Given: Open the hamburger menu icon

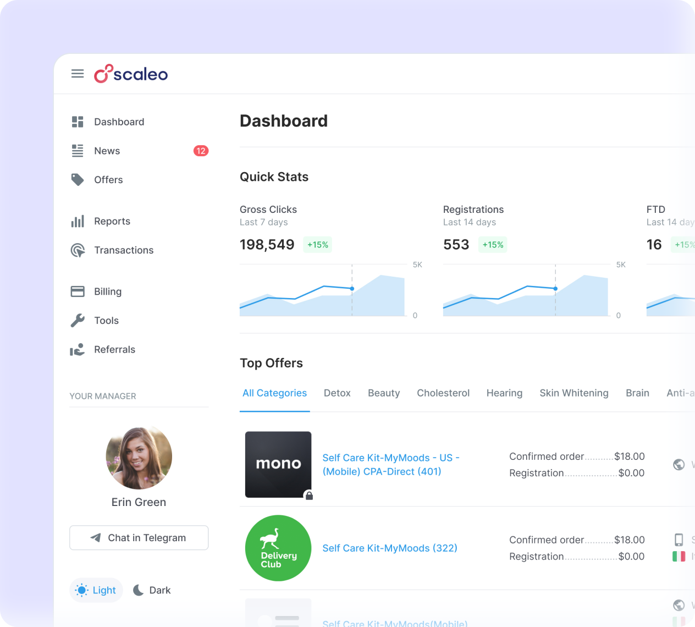Looking at the screenshot, I should pos(78,74).
